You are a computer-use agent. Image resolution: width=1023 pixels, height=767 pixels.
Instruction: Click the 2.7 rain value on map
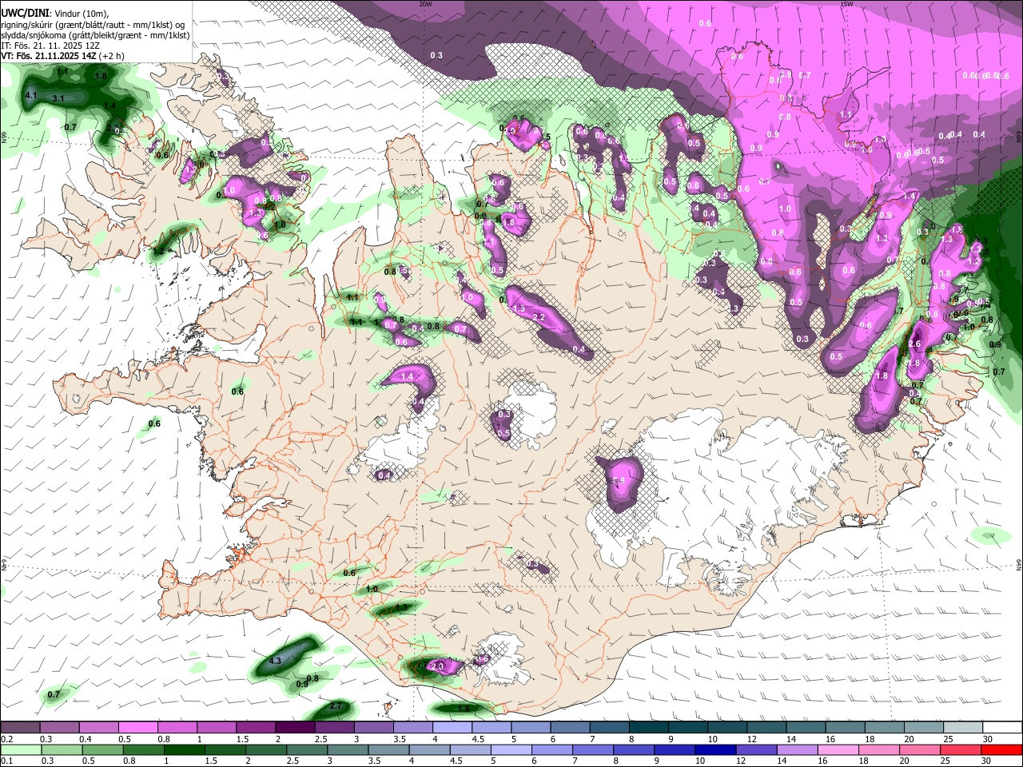tap(336, 706)
